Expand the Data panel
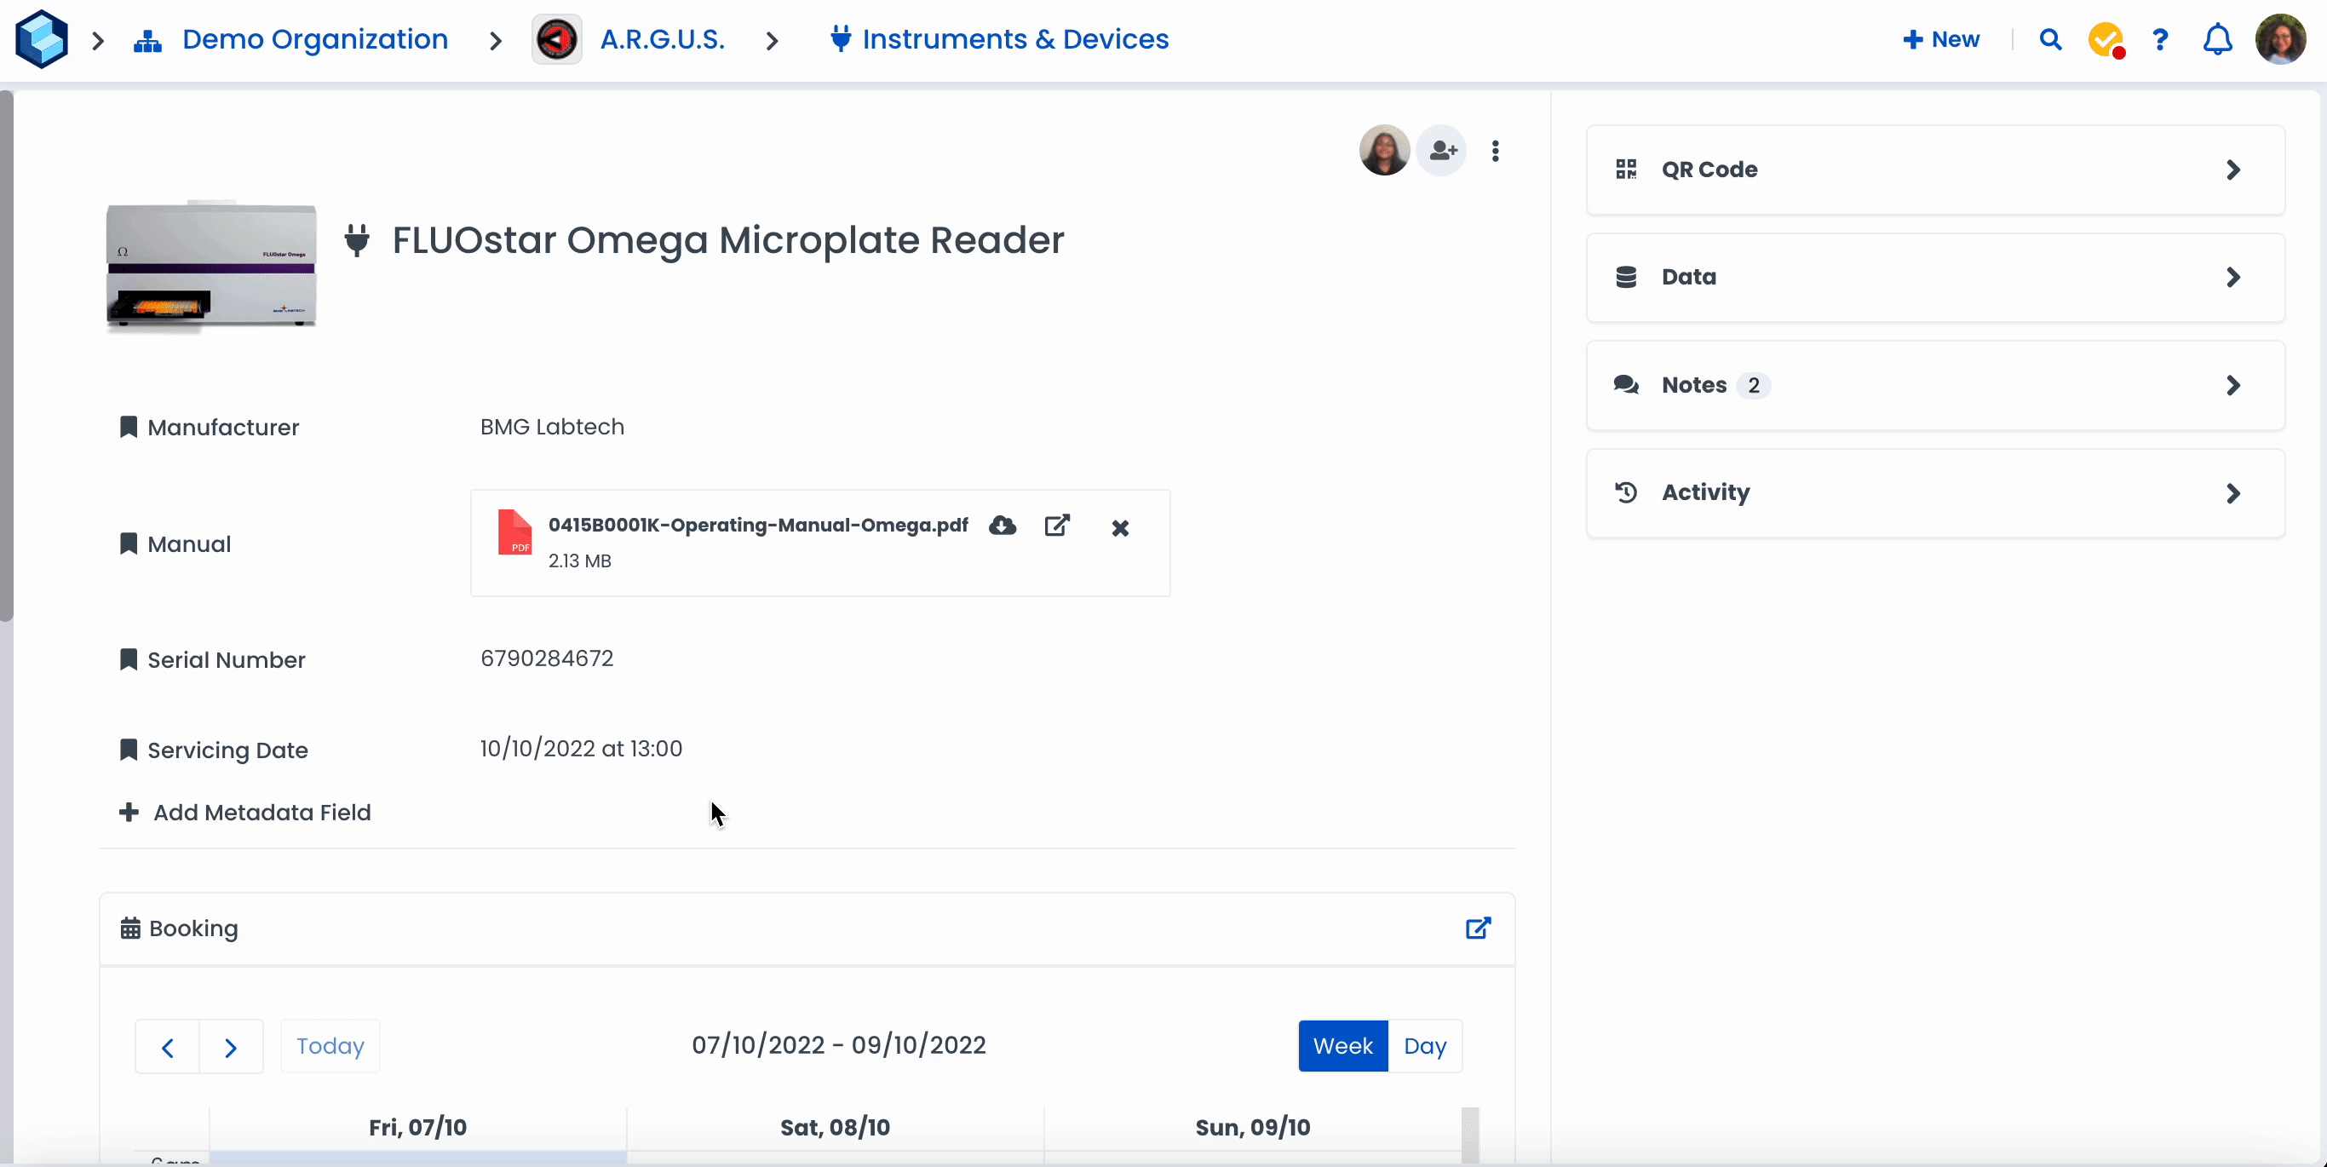The image size is (2327, 1167). (x=1935, y=278)
